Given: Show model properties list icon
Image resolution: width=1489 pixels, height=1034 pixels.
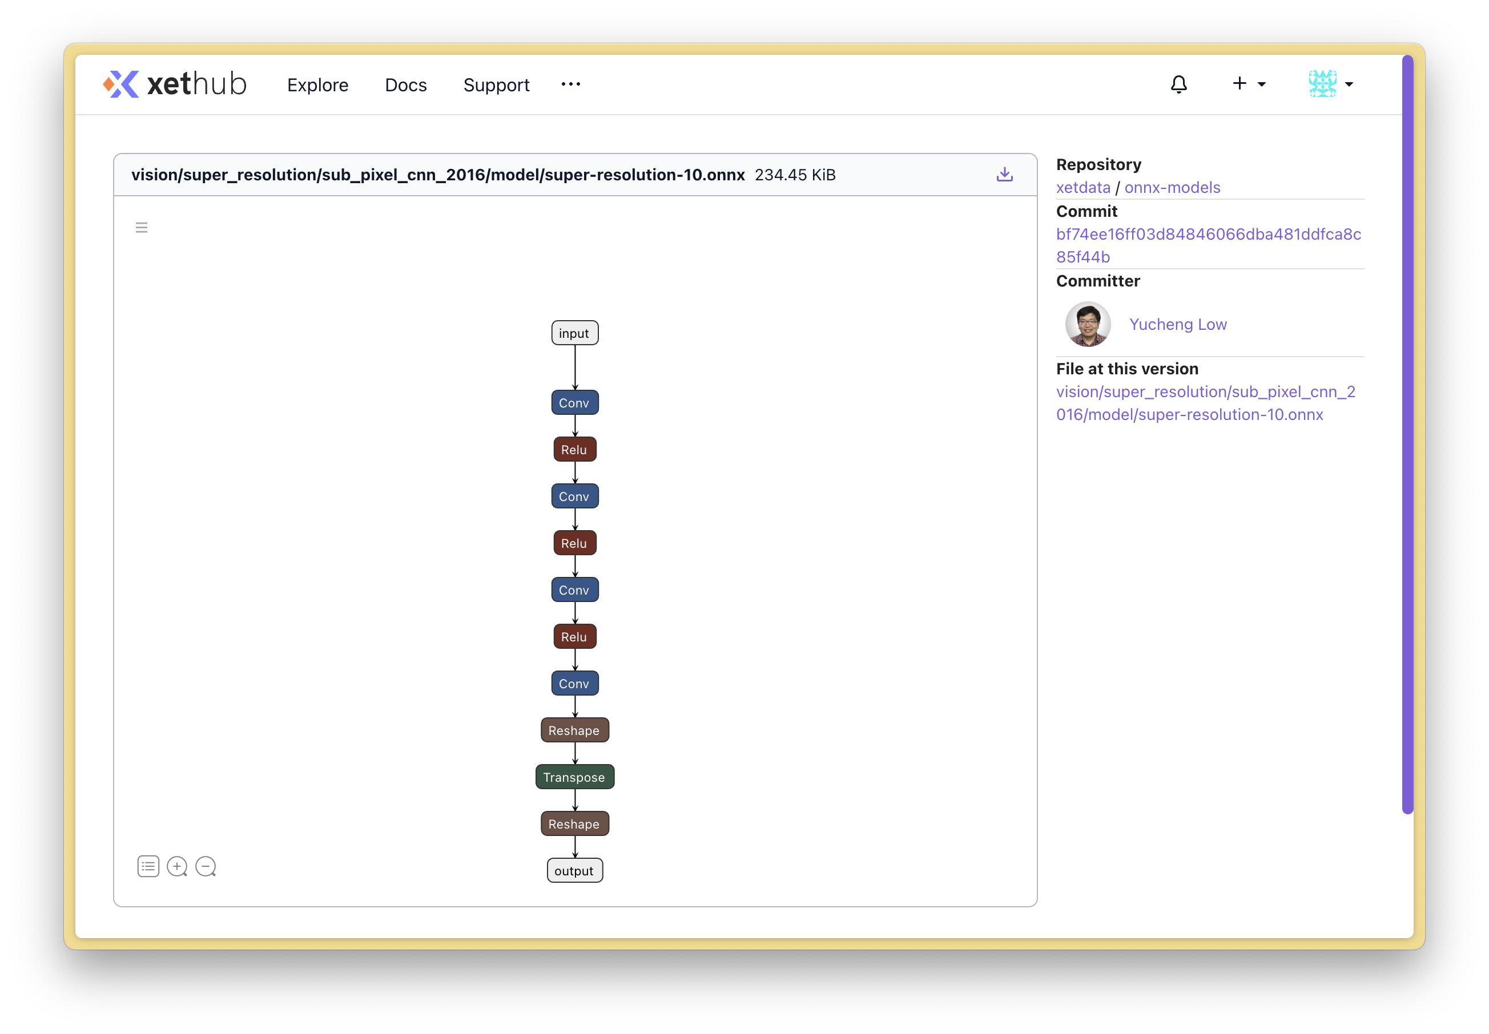Looking at the screenshot, I should [x=148, y=866].
